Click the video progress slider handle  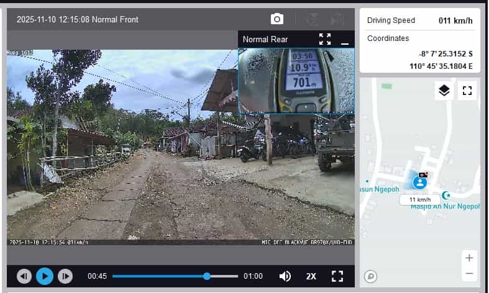point(207,276)
